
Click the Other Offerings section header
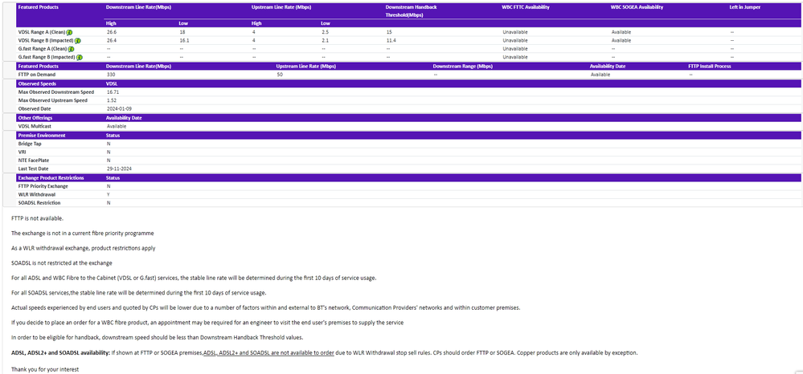click(x=35, y=117)
